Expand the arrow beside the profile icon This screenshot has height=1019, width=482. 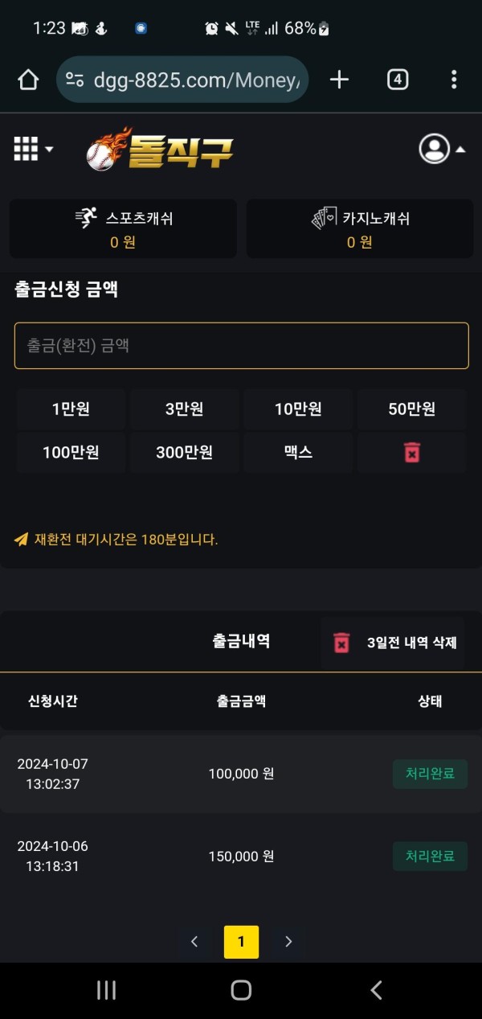tap(460, 150)
